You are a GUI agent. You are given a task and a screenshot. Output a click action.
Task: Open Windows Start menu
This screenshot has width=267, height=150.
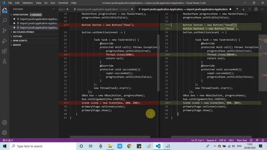click(x=5, y=146)
